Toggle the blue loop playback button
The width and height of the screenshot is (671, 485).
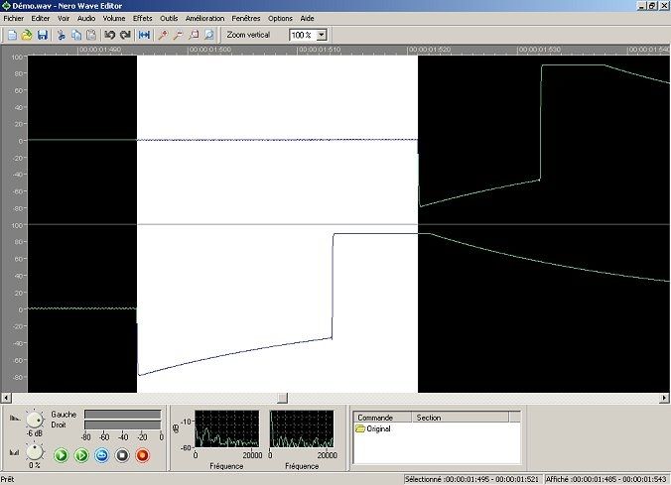102,455
